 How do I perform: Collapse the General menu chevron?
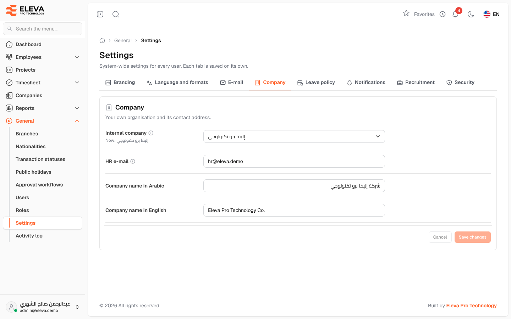77,121
